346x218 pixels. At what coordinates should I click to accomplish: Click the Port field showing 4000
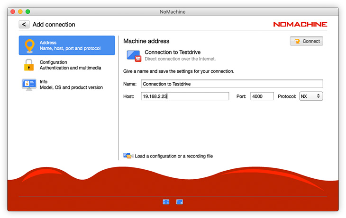262,96
